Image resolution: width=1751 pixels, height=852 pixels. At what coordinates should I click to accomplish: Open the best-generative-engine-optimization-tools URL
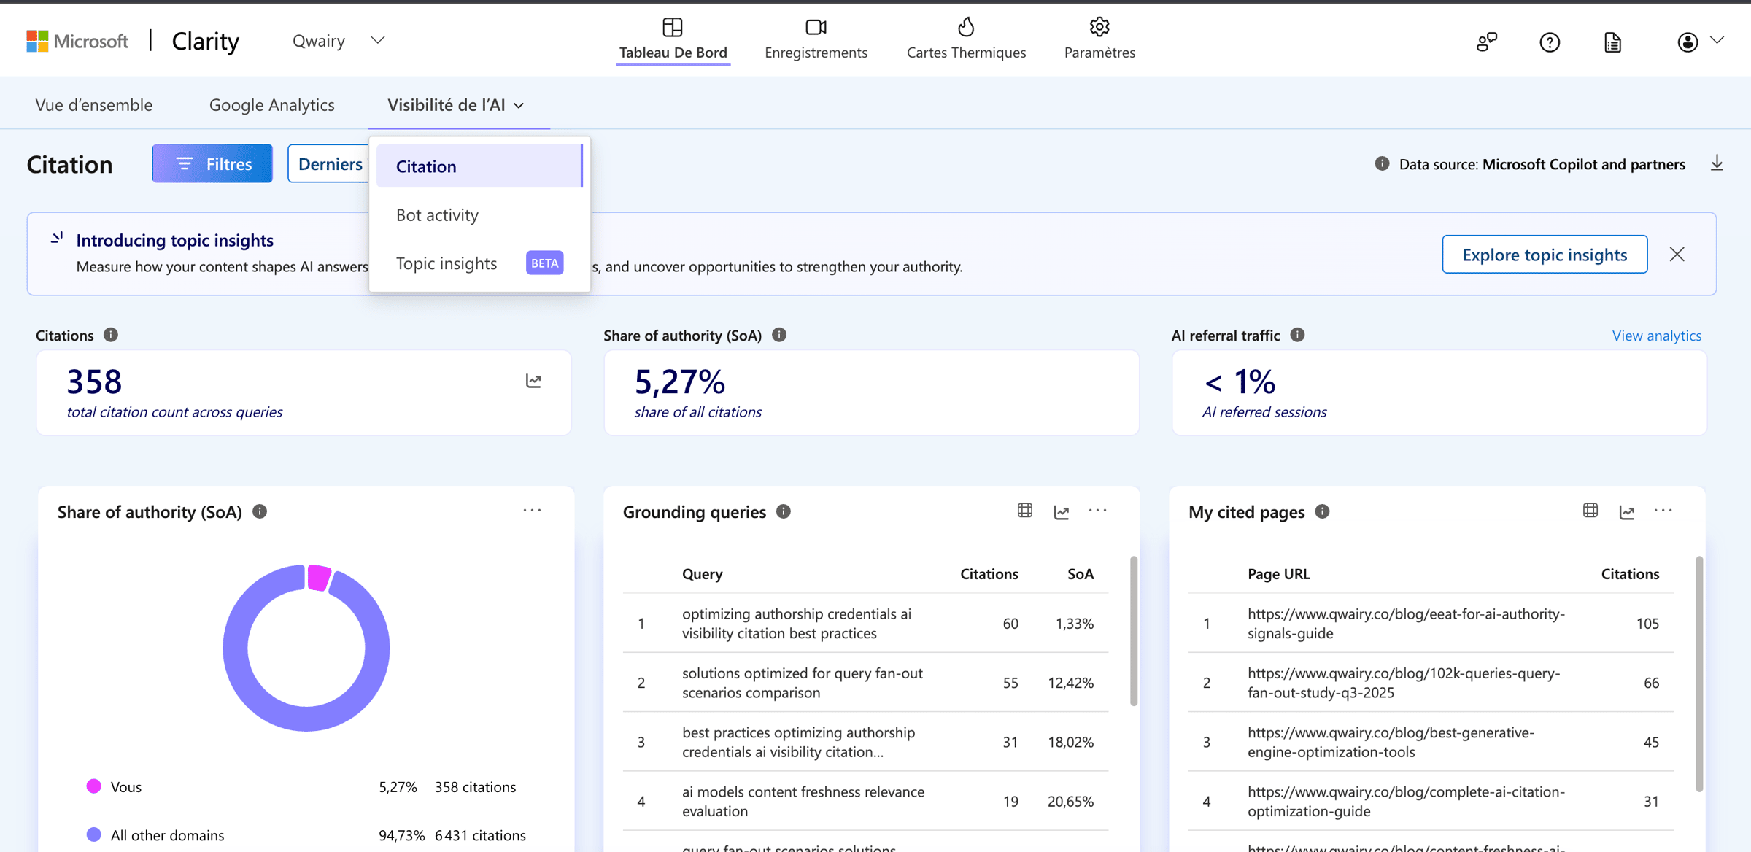(1391, 742)
